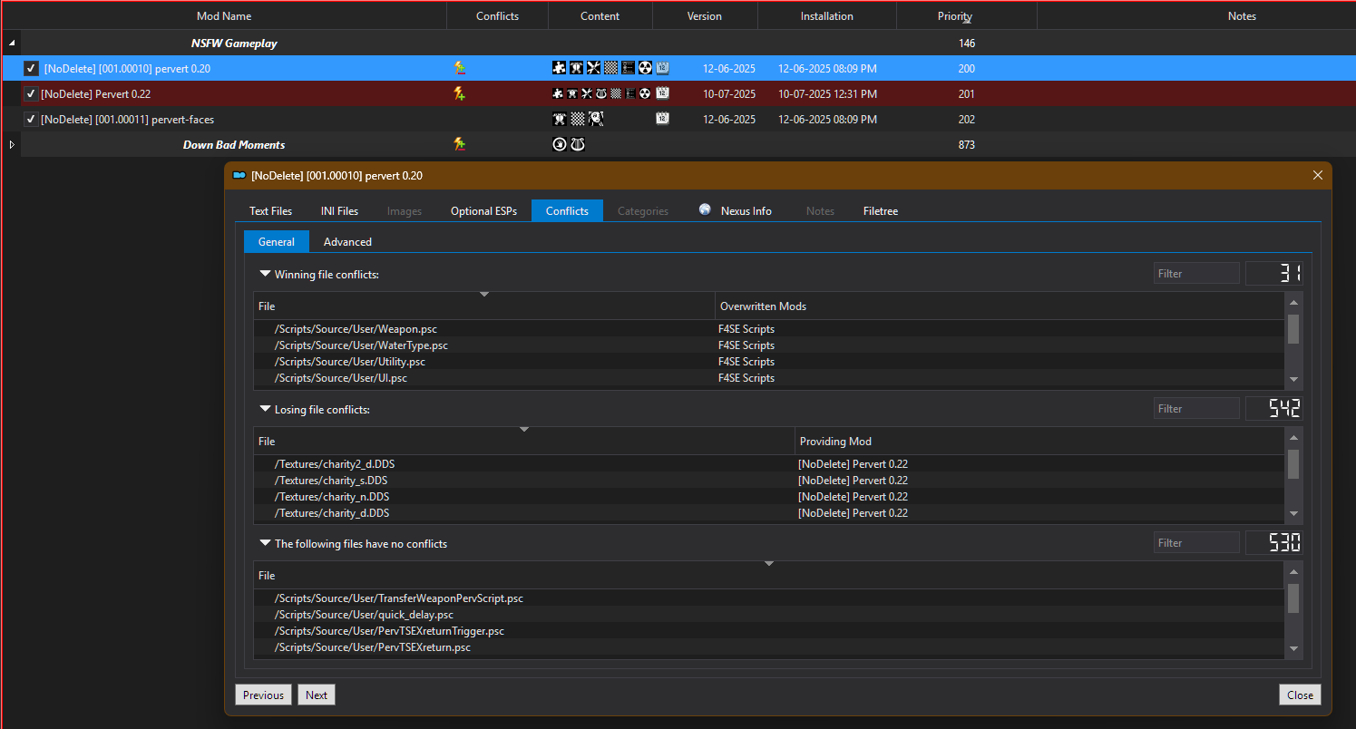This screenshot has height=729, width=1356.
Task: Uncheck the pervert 0.20 mod checkbox
Action: click(31, 68)
